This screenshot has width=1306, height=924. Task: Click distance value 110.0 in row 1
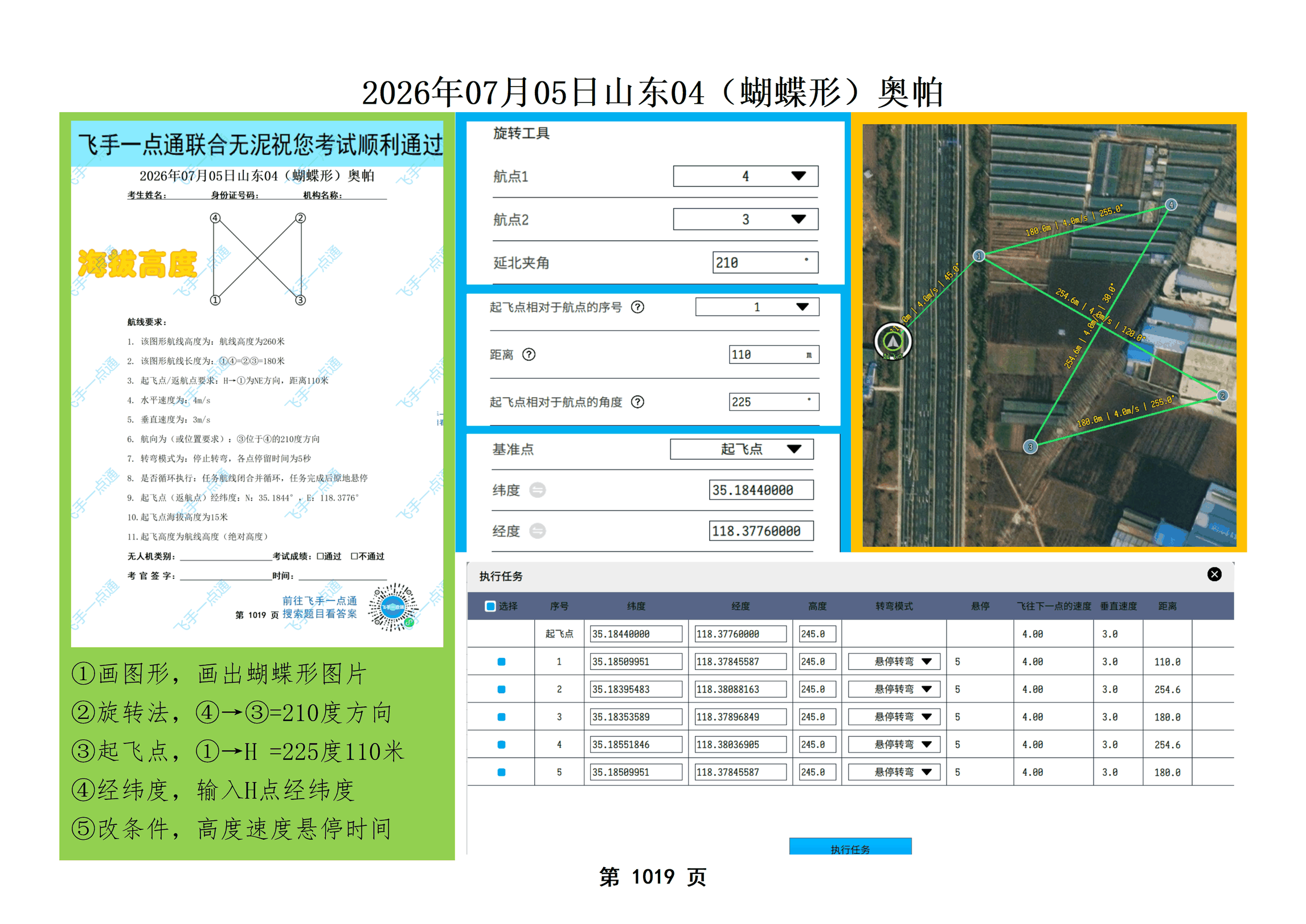tap(1167, 662)
